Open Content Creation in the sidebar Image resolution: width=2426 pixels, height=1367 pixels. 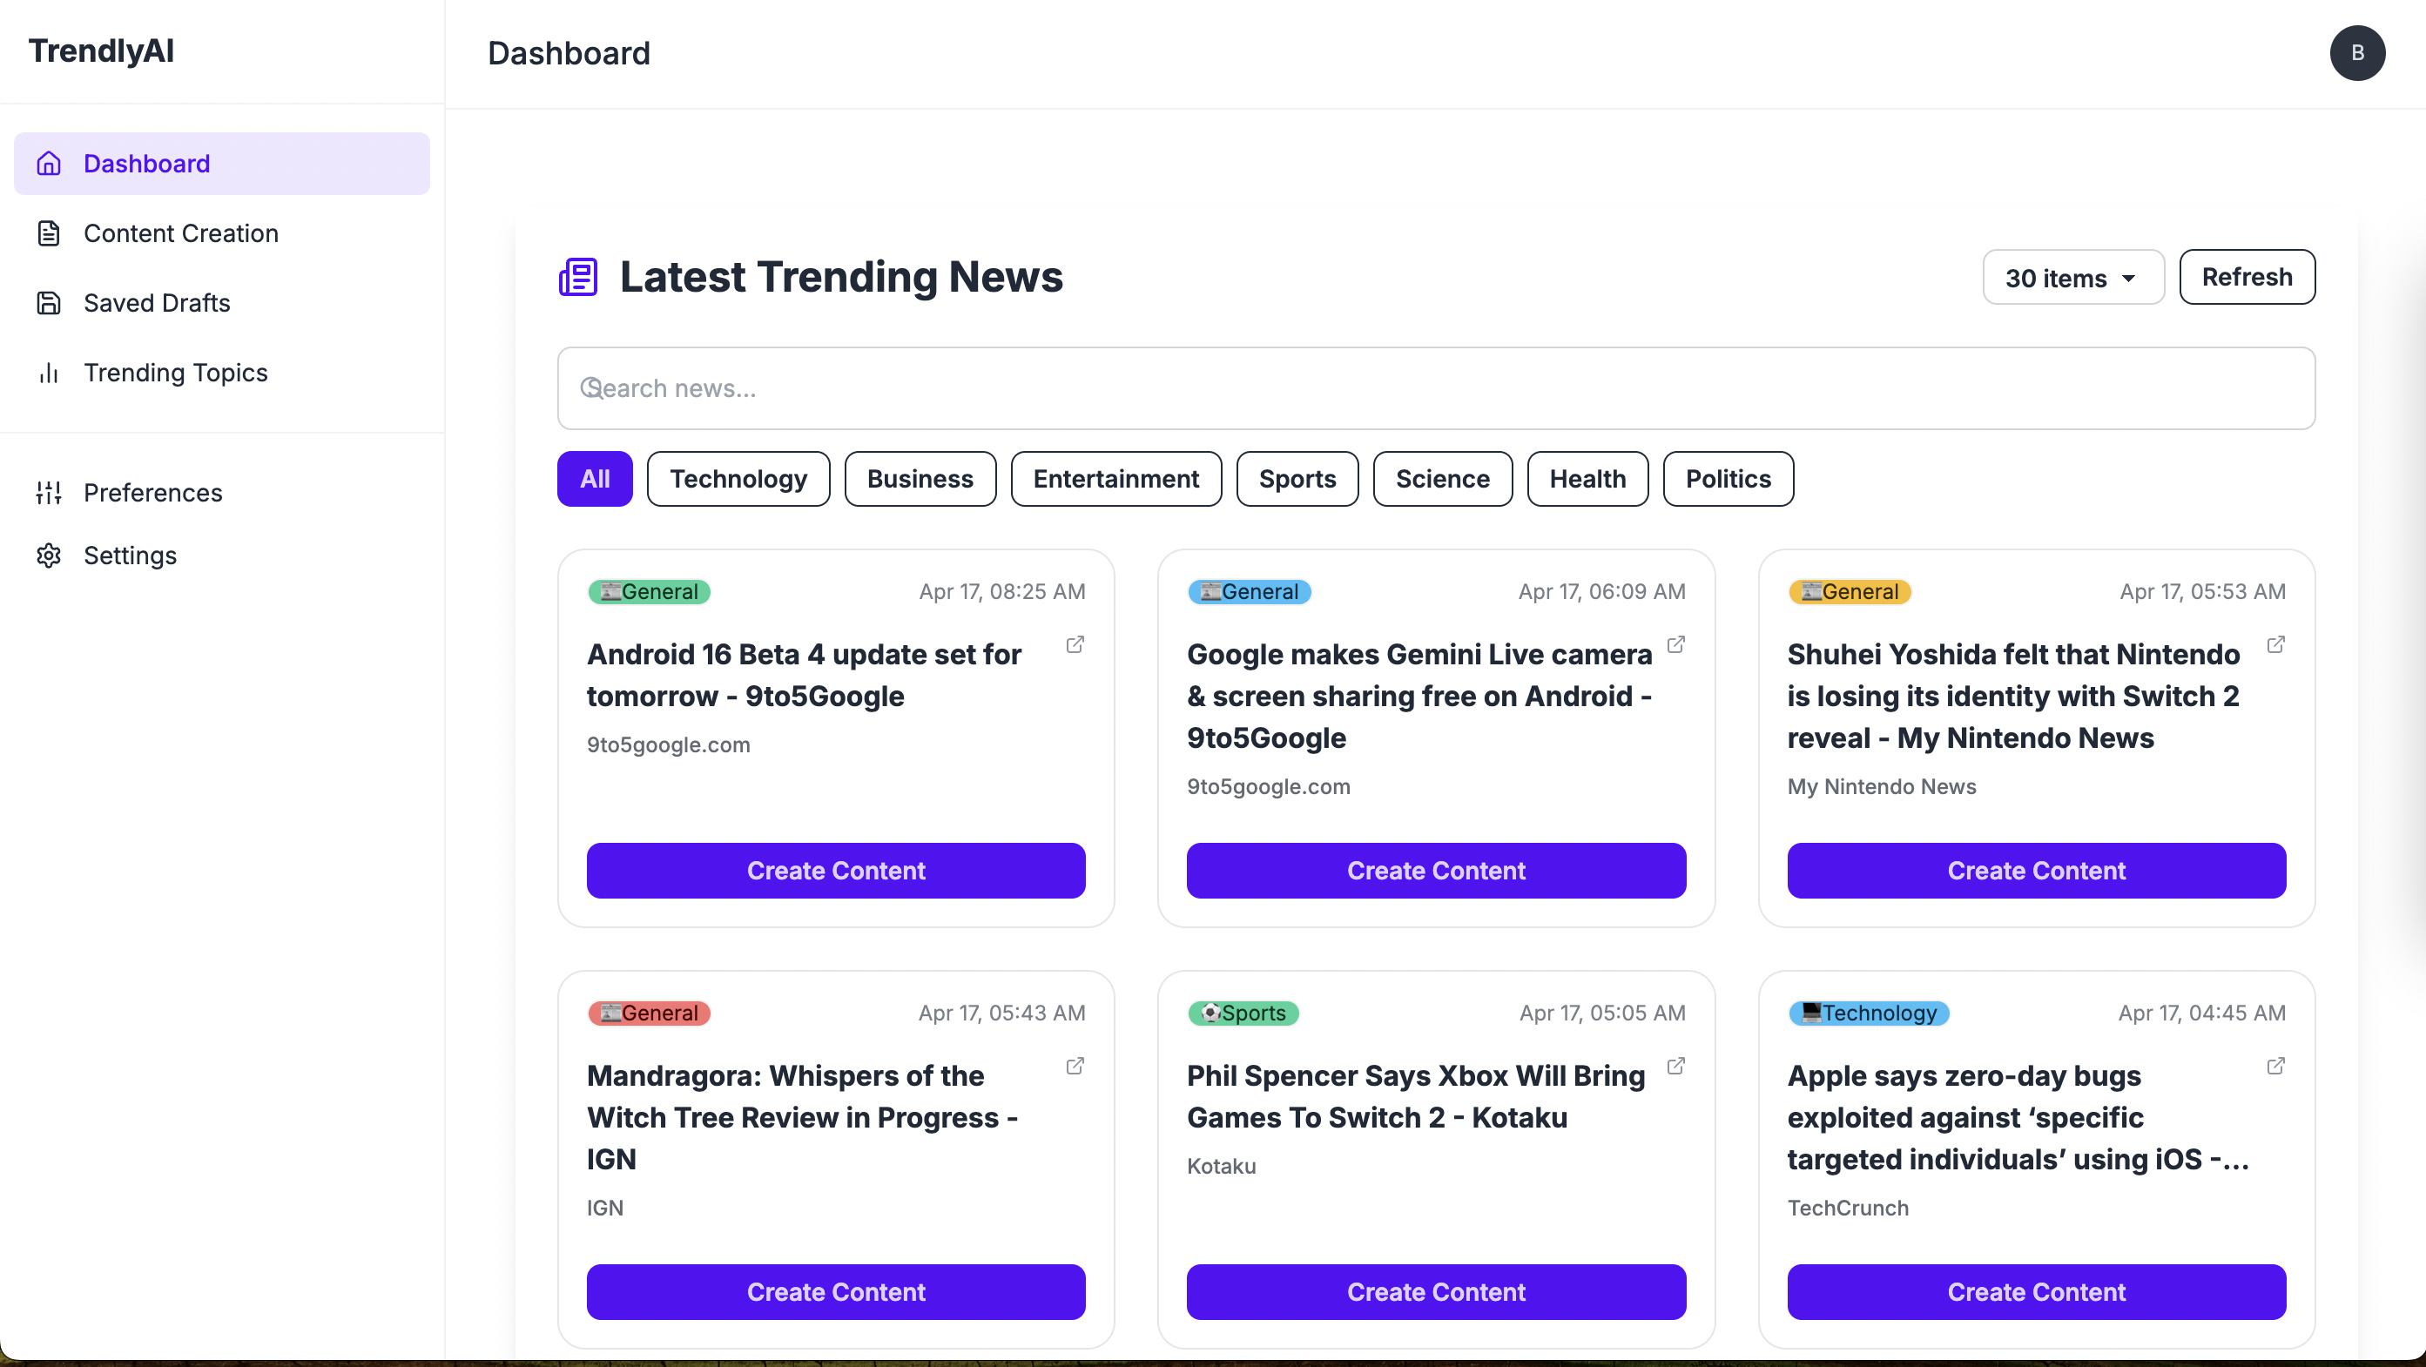(181, 233)
